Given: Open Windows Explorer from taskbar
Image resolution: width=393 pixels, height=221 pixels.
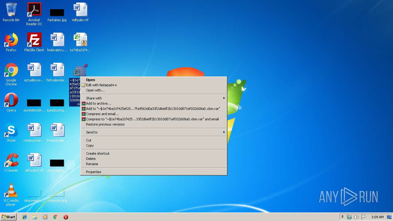Looking at the screenshot, I should click(x=35, y=217).
